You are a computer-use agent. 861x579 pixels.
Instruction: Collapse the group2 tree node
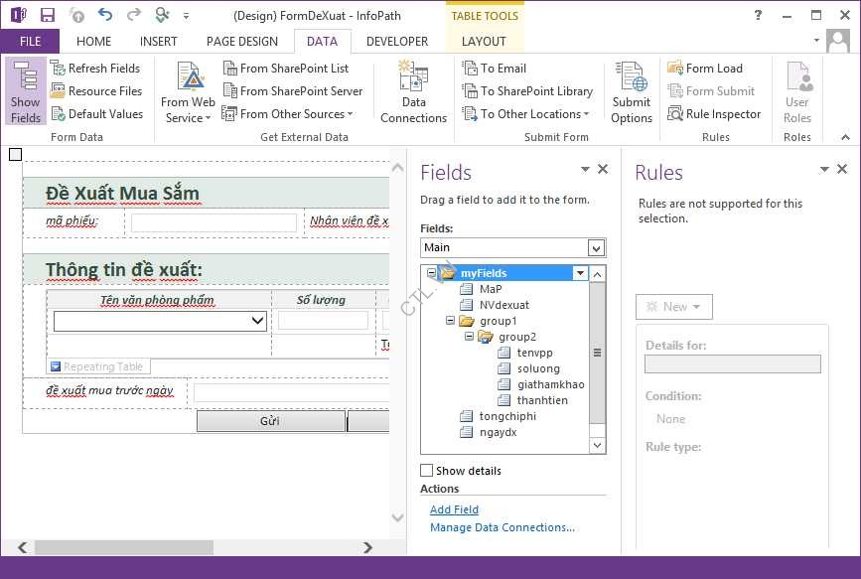(x=470, y=337)
